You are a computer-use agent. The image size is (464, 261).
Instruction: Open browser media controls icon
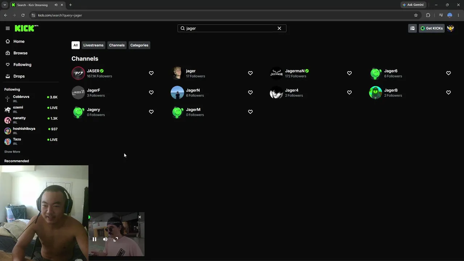441,15
